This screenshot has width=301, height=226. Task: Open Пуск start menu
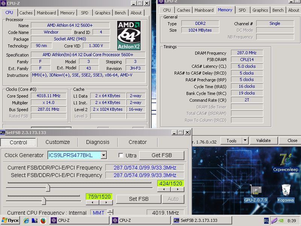pos(11,220)
